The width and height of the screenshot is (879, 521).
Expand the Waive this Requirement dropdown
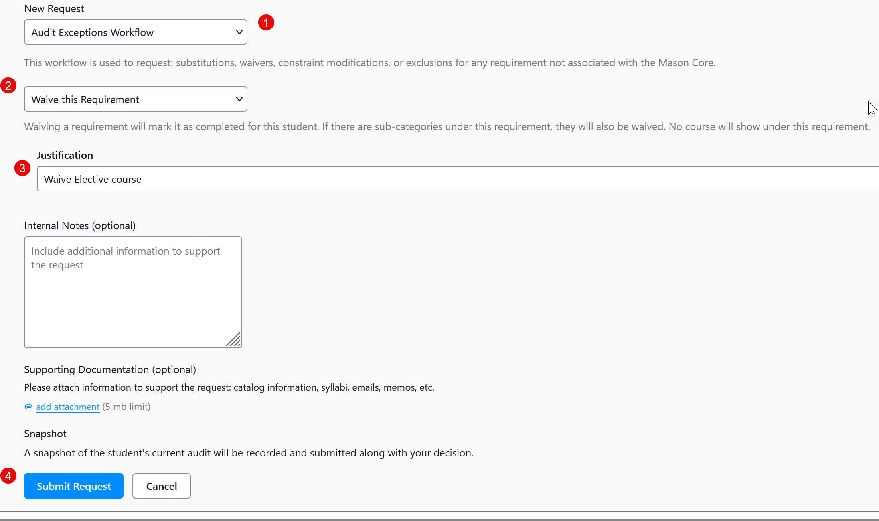(128, 99)
